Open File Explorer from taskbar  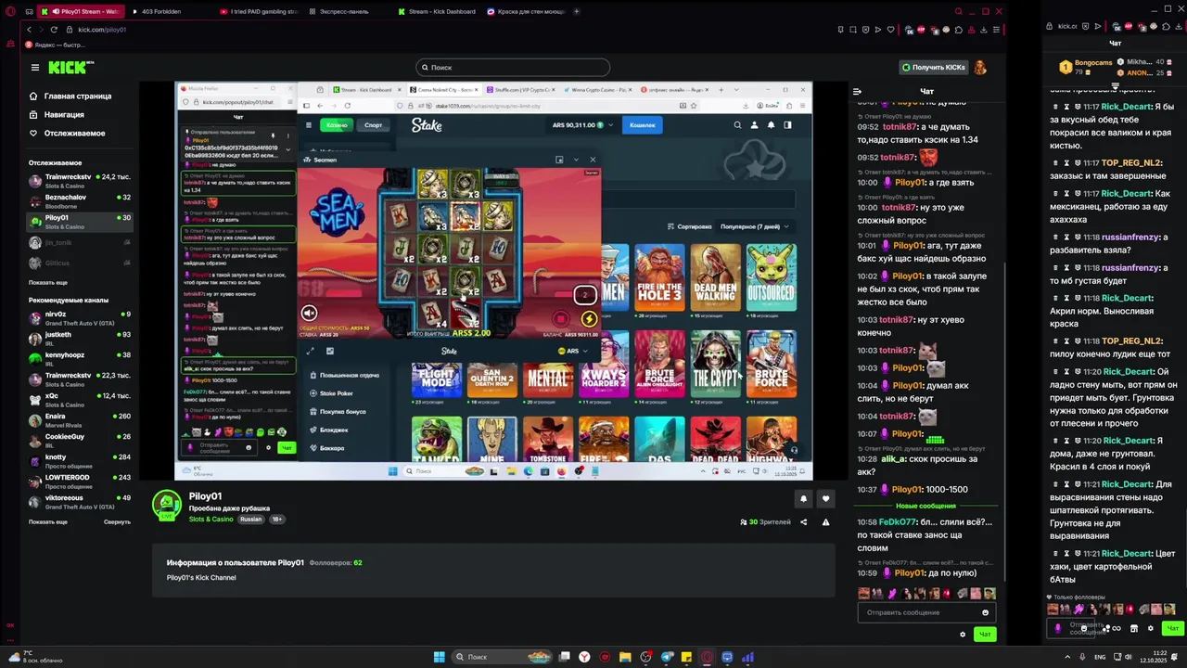(x=625, y=657)
